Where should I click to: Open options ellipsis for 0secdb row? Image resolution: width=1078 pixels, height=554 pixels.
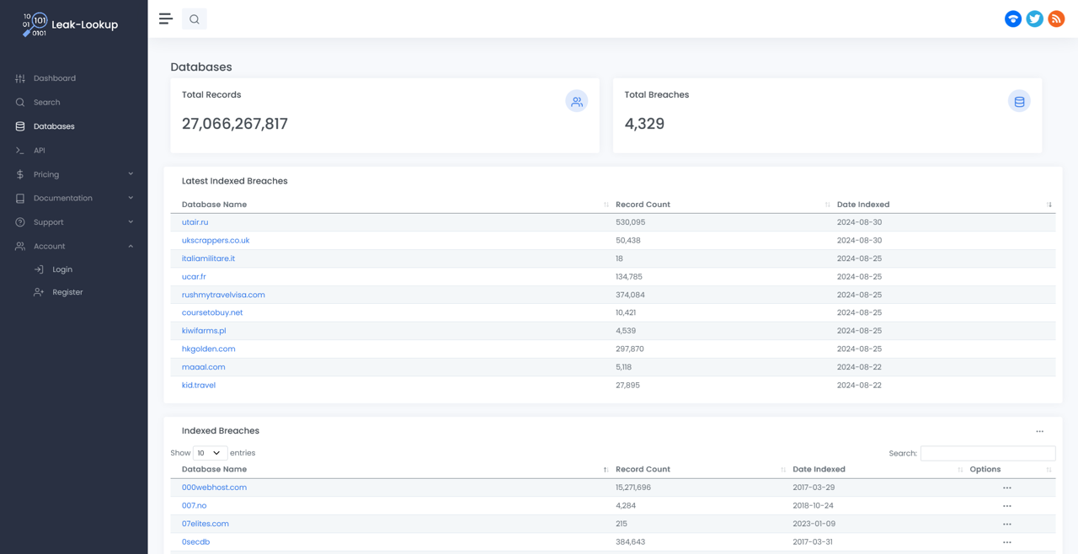click(1007, 542)
